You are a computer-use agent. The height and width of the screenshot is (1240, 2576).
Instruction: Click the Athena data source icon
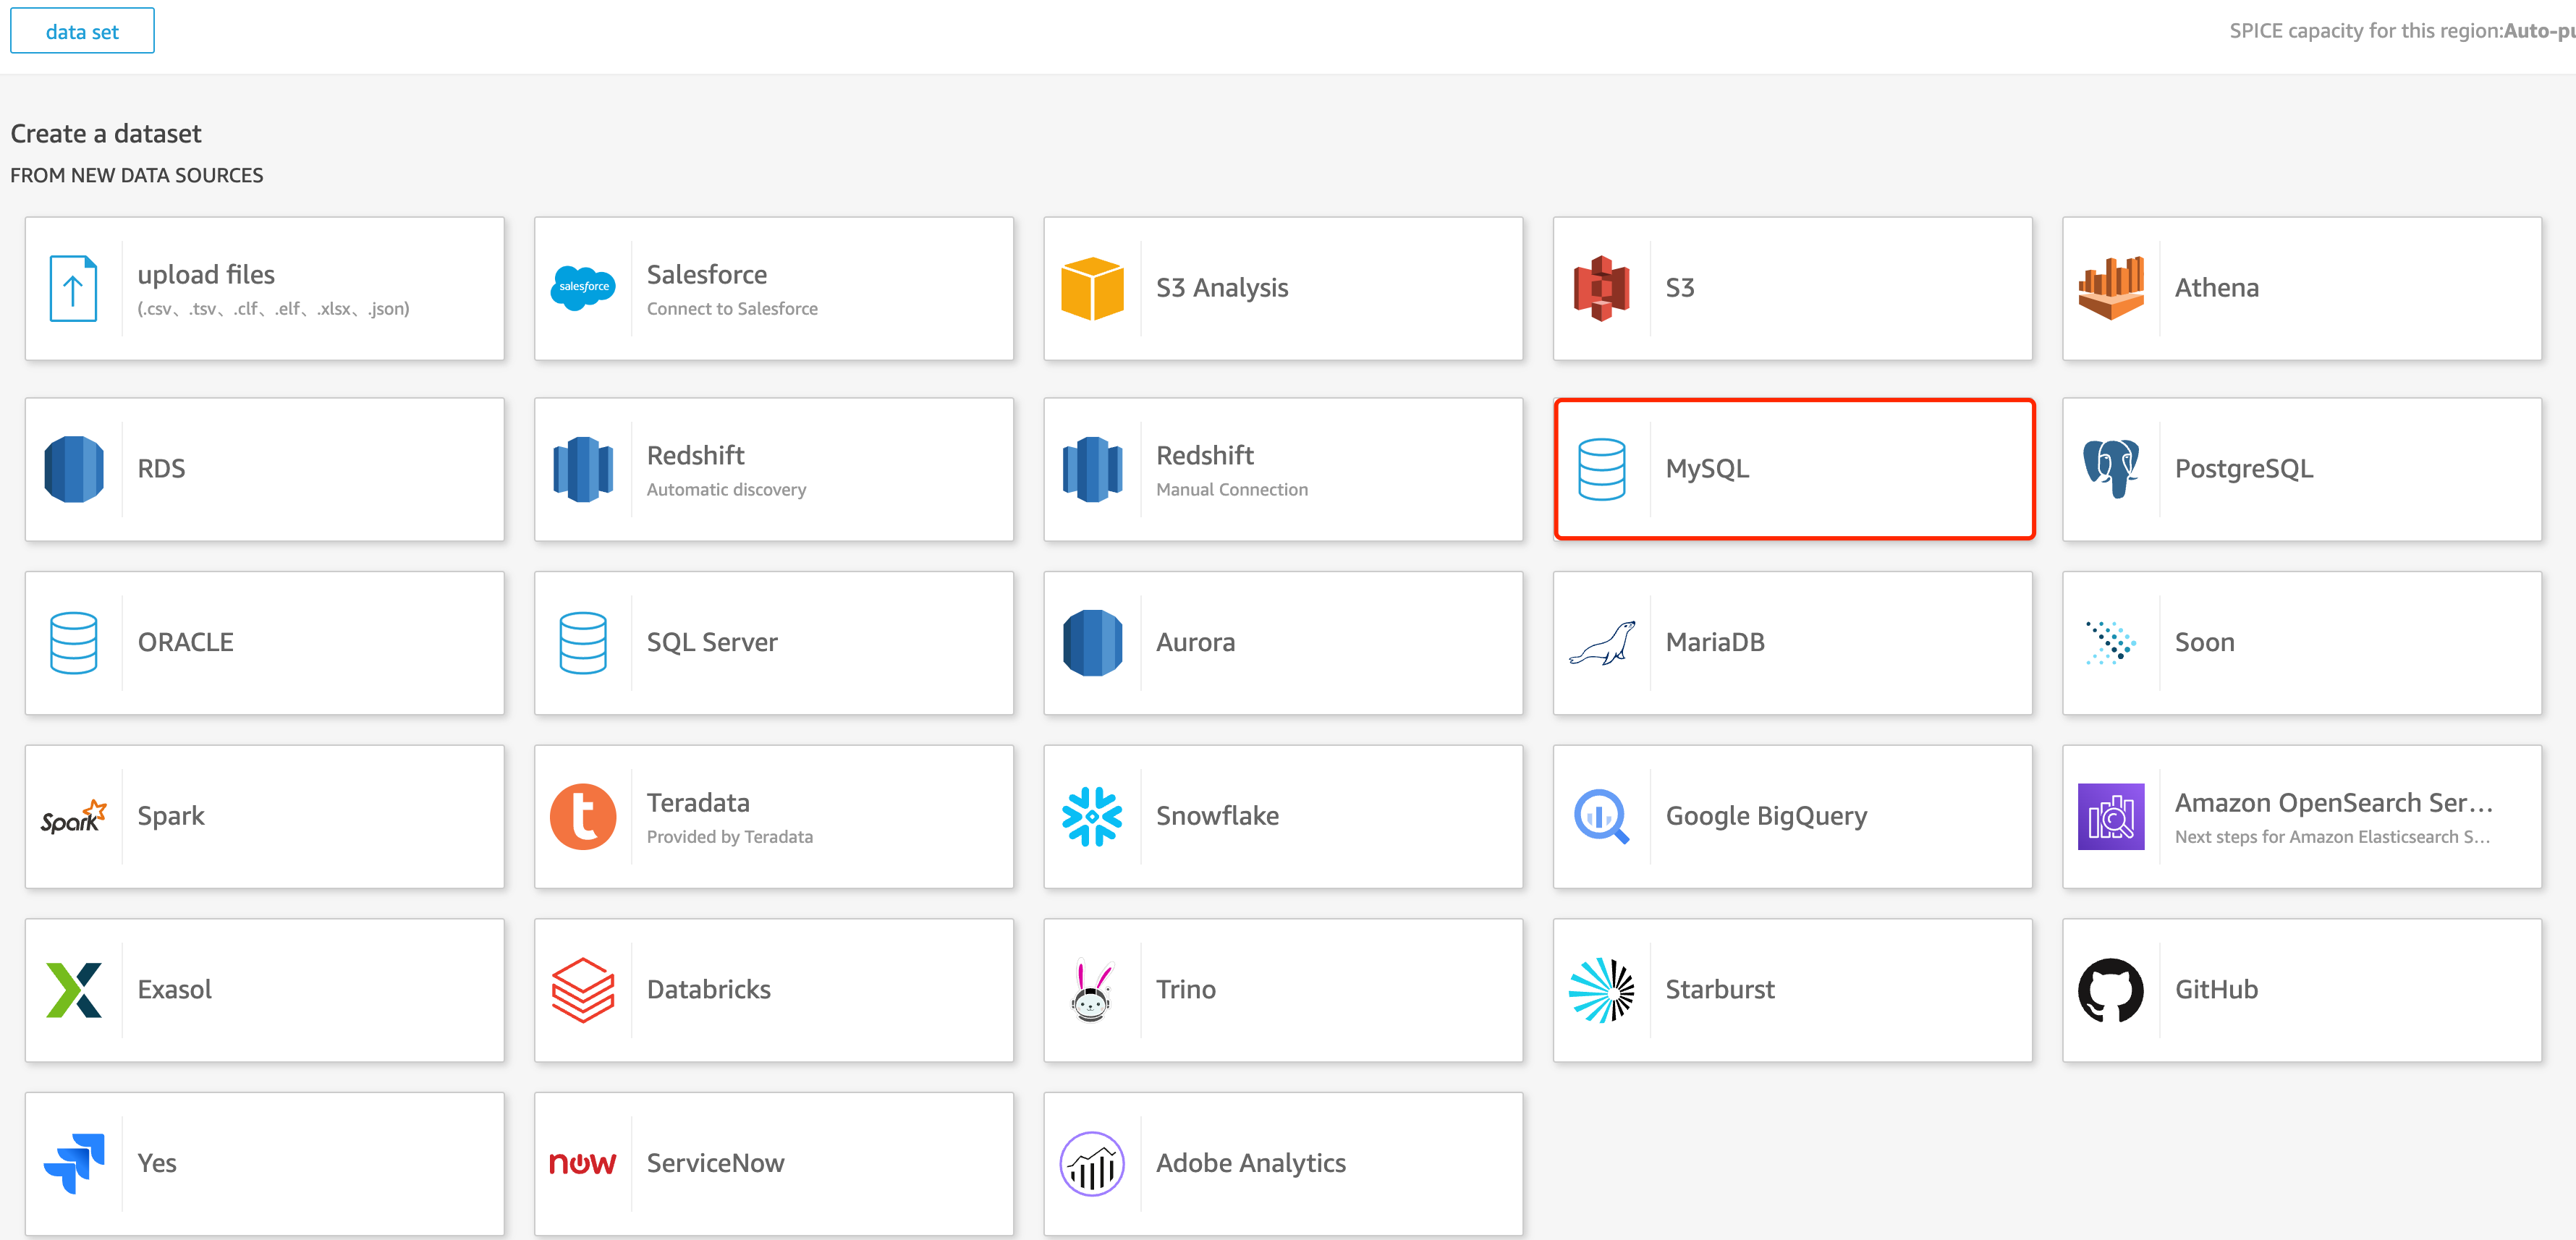(2110, 288)
